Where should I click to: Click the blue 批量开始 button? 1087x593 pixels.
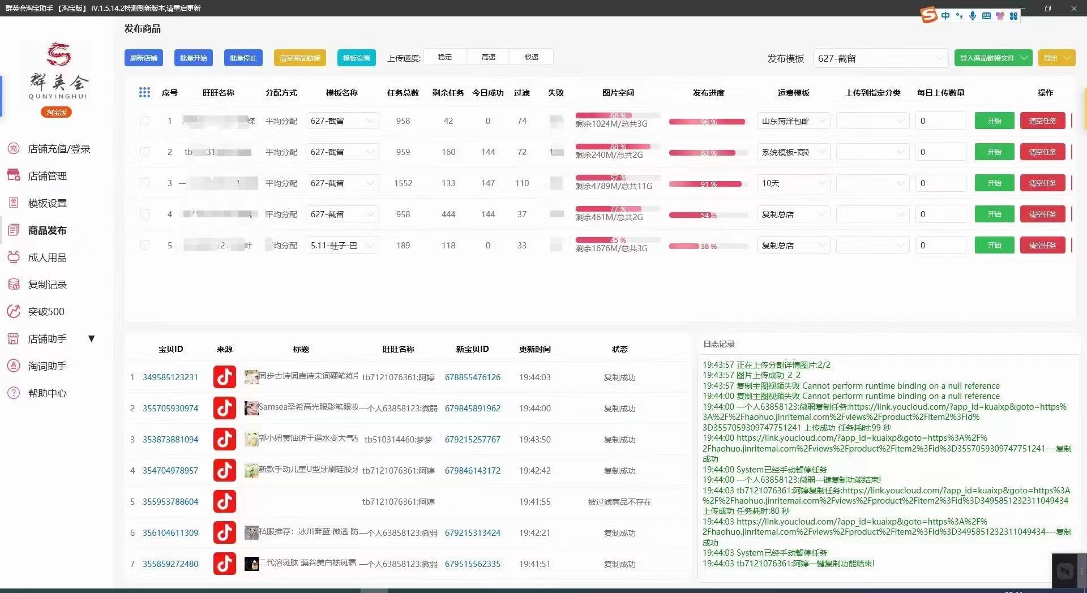point(193,58)
